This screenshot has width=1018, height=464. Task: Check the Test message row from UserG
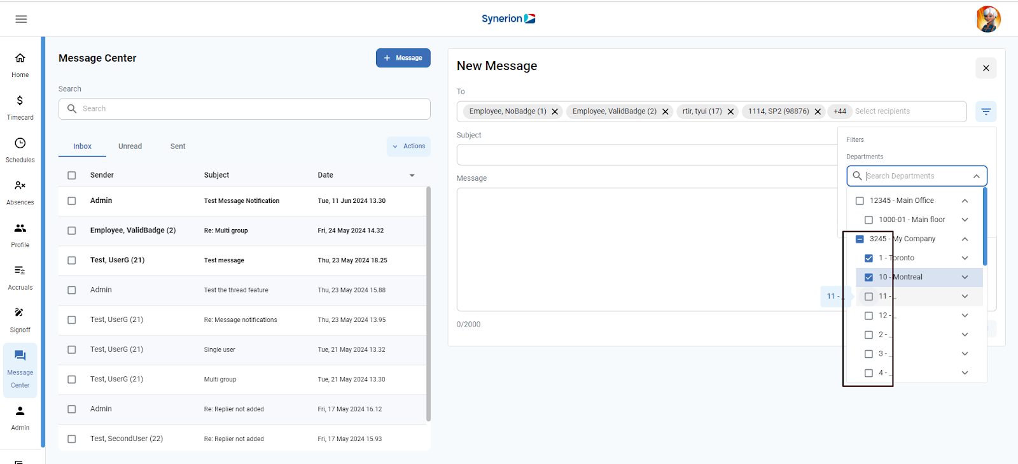[72, 260]
